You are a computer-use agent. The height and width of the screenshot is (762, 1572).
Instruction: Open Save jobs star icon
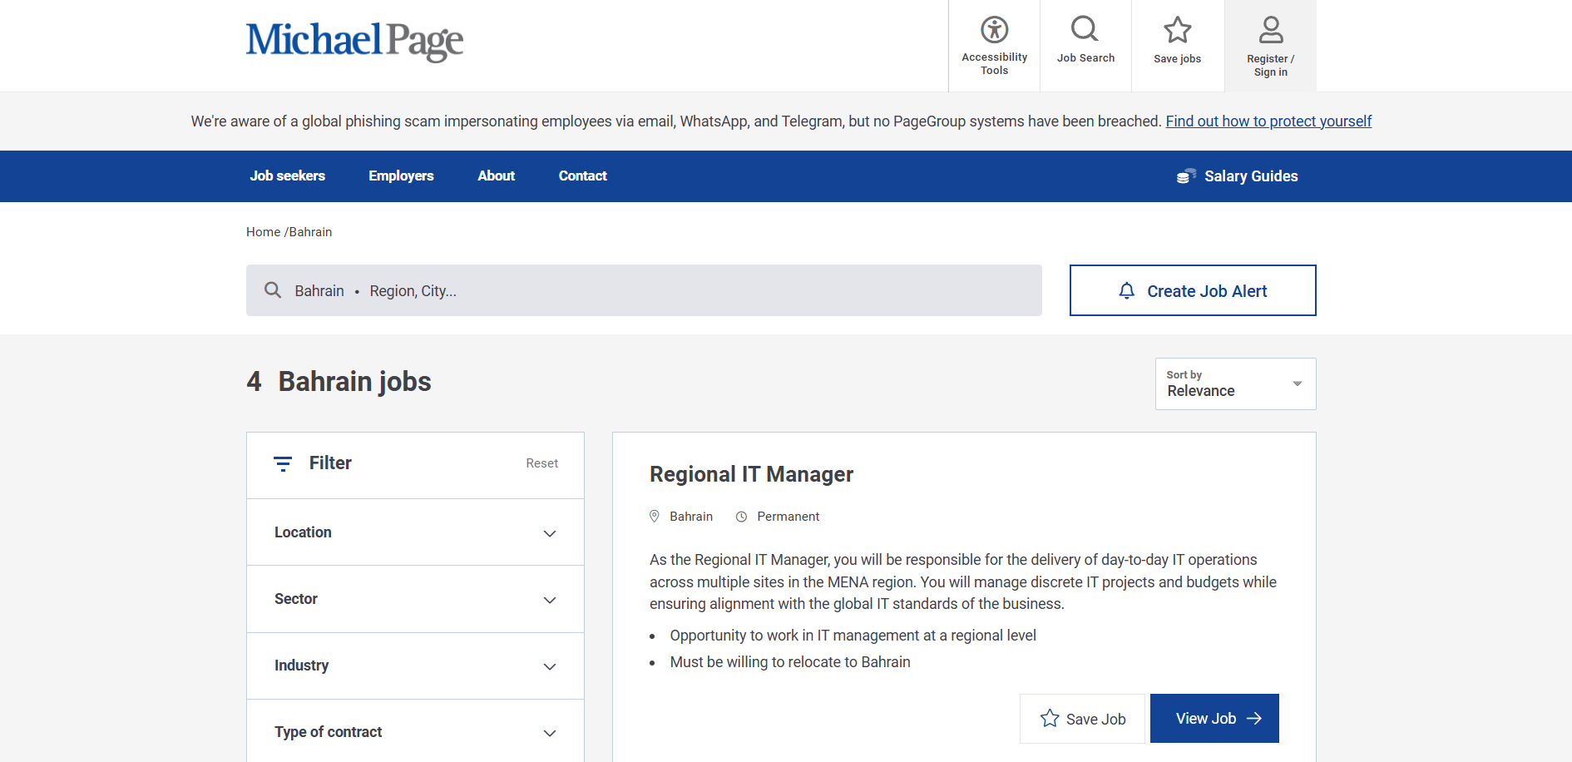click(1177, 30)
